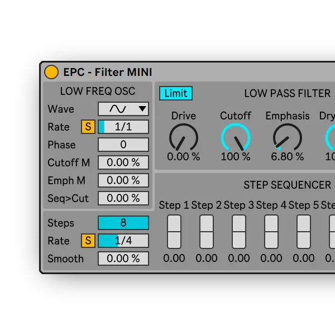Click the Drive knob
The height and width of the screenshot is (335, 335).
coord(184,138)
